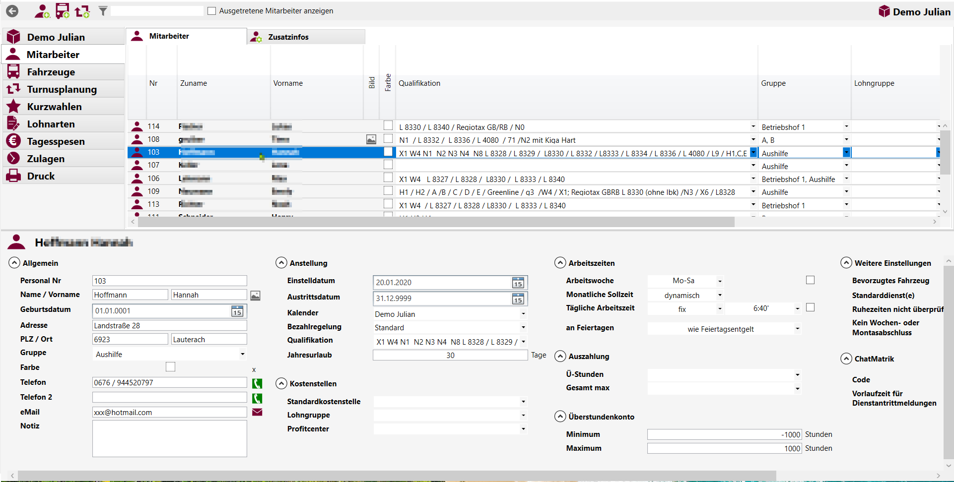The width and height of the screenshot is (954, 482).
Task: Collapse the Allgemein section
Action: (x=14, y=263)
